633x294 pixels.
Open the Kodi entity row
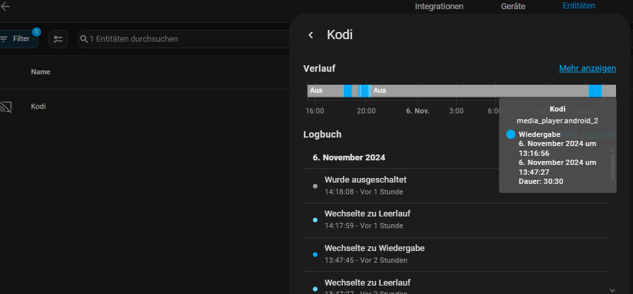144,107
